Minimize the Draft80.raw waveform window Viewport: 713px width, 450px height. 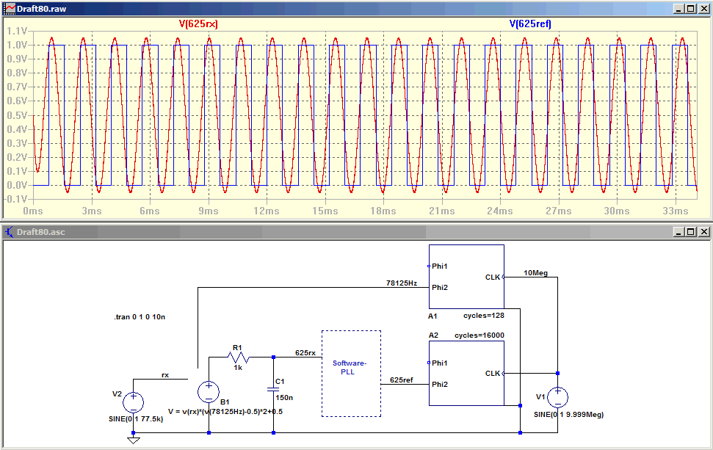(x=678, y=9)
